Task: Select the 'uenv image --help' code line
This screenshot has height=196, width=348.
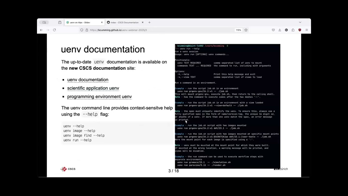Action: click(79, 131)
